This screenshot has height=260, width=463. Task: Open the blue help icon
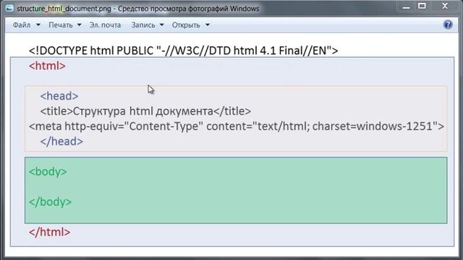coord(448,25)
